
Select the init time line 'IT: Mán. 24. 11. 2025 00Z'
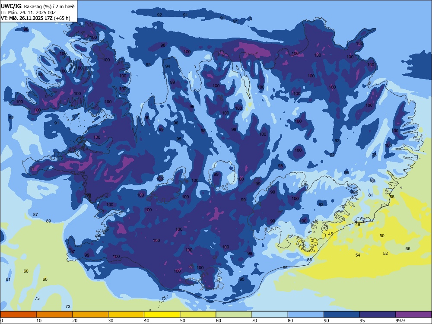click(x=28, y=13)
